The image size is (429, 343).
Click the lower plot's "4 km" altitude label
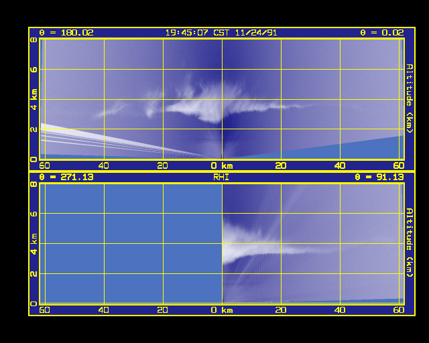tap(34, 244)
